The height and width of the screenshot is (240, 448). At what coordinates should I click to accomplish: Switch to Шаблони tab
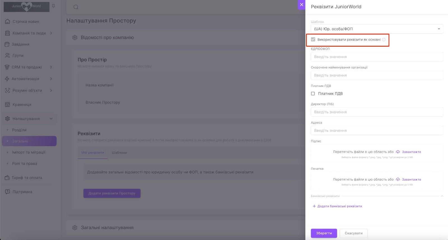pyautogui.click(x=119, y=153)
